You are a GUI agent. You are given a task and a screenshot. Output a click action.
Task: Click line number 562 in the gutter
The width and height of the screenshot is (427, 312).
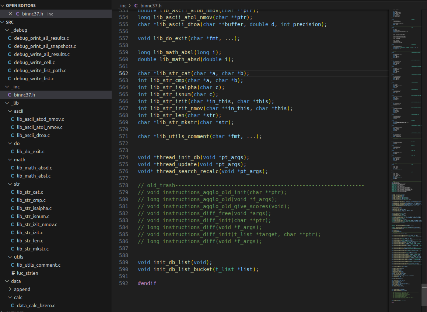click(x=123, y=74)
